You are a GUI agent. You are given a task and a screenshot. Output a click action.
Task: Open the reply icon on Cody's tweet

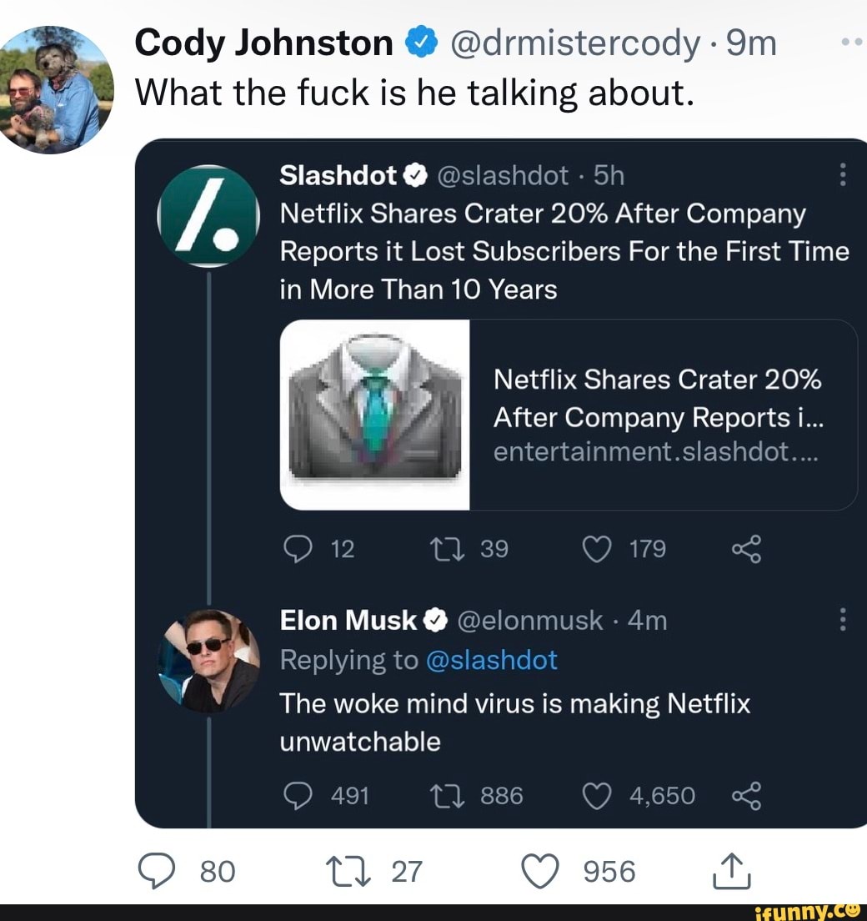pyautogui.click(x=158, y=872)
